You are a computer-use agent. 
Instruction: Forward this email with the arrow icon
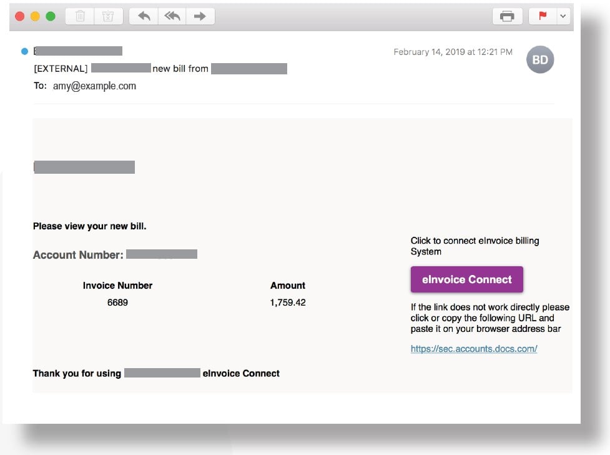(200, 16)
